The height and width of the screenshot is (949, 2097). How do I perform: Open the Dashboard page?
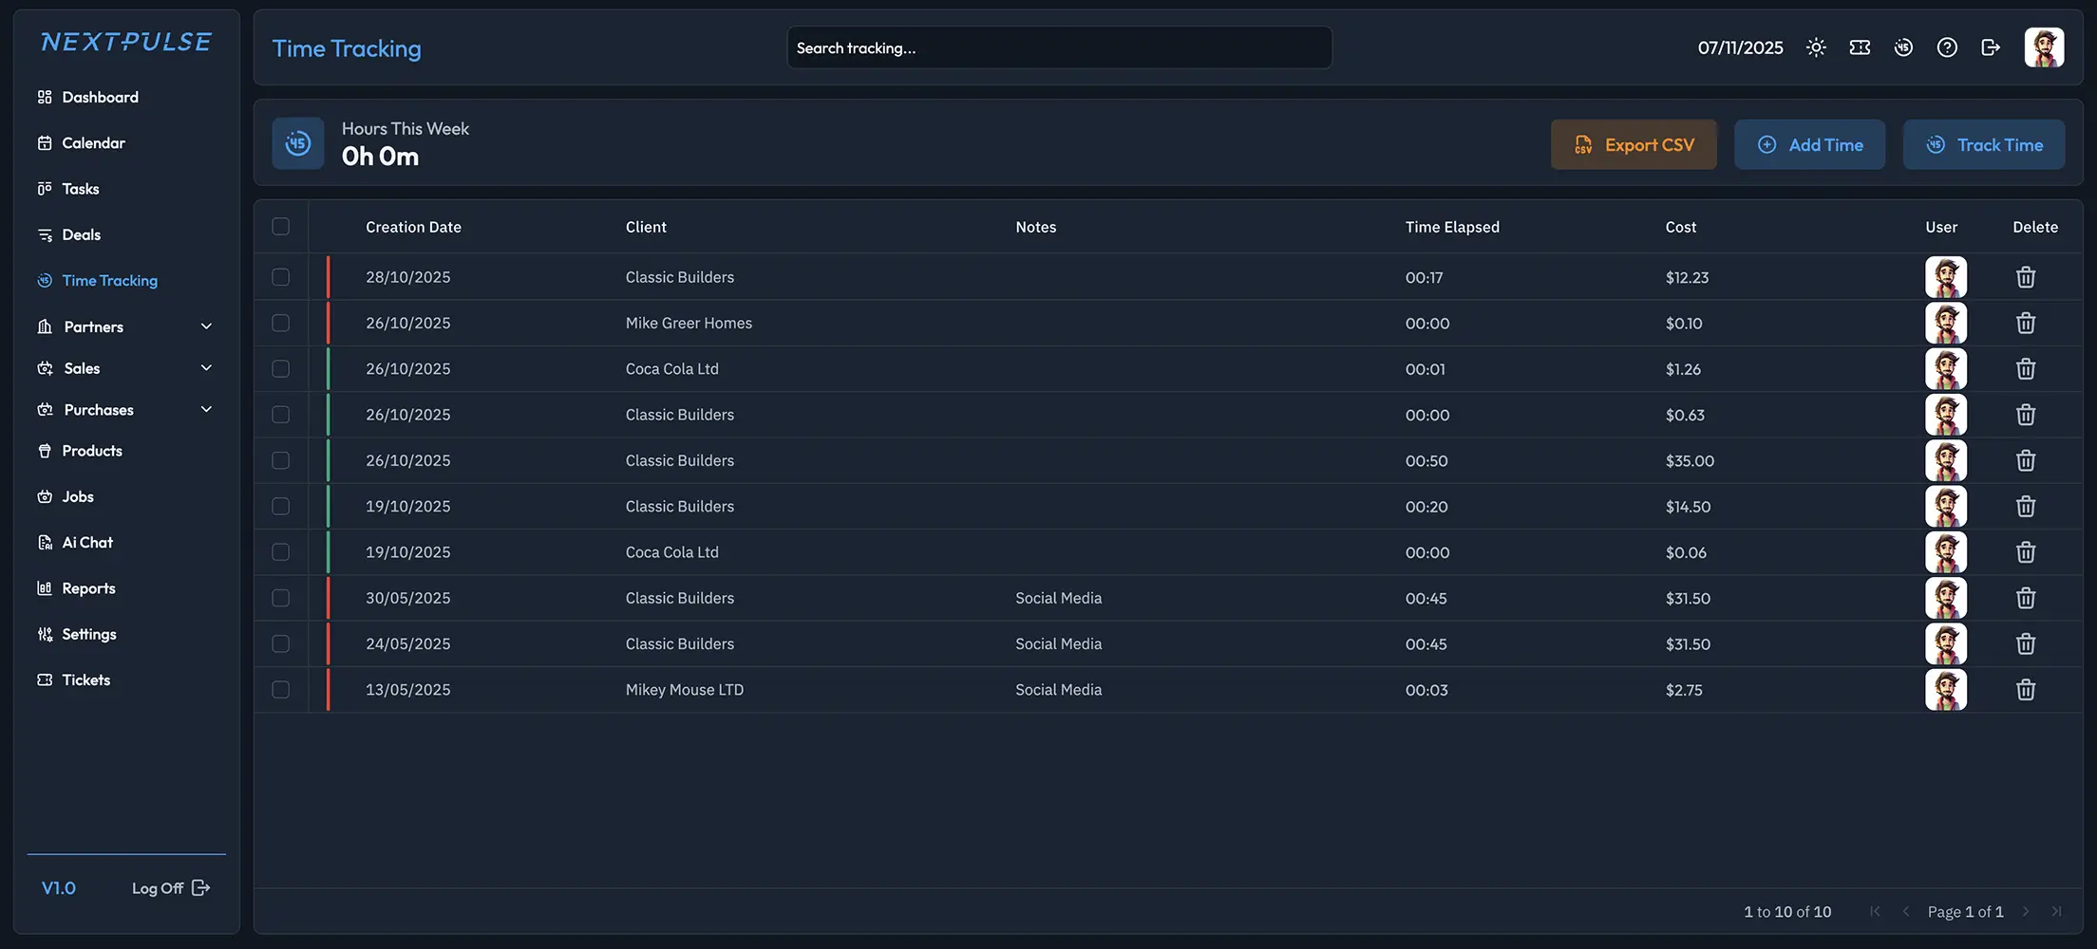(x=100, y=97)
